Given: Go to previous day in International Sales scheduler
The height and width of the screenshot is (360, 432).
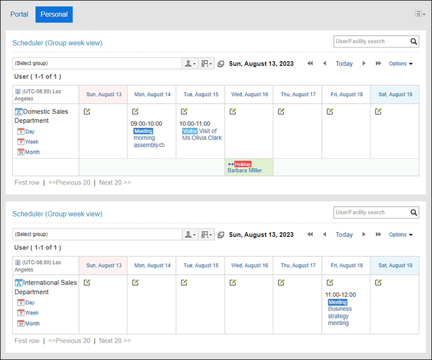Looking at the screenshot, I should (325, 234).
